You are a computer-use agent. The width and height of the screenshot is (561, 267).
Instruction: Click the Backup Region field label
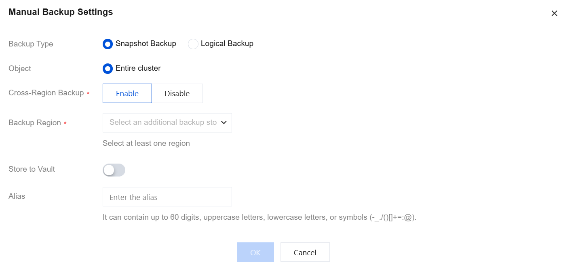(35, 123)
